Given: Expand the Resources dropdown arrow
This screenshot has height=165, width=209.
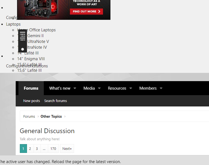Looking at the screenshot, I should tap(131, 88).
